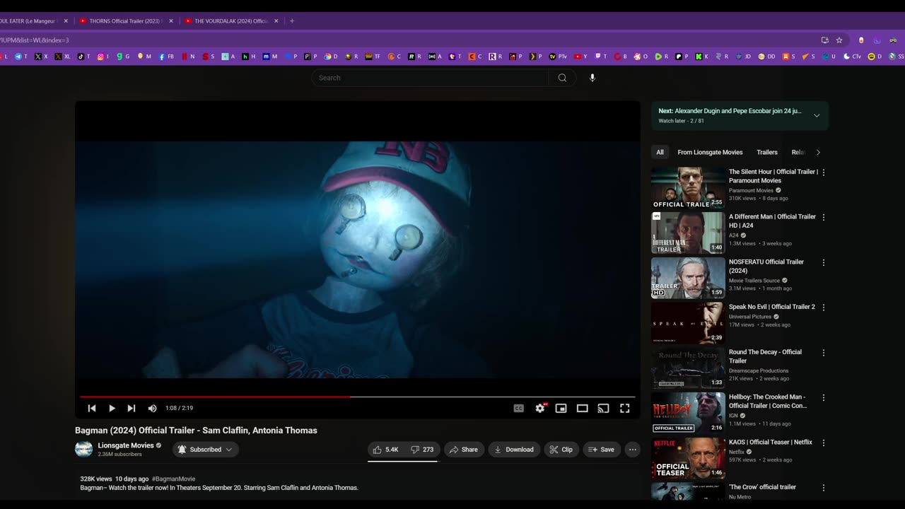This screenshot has height=509, width=905.
Task: Open Instagram bookmark in bookmarks bar
Action: pos(104,57)
